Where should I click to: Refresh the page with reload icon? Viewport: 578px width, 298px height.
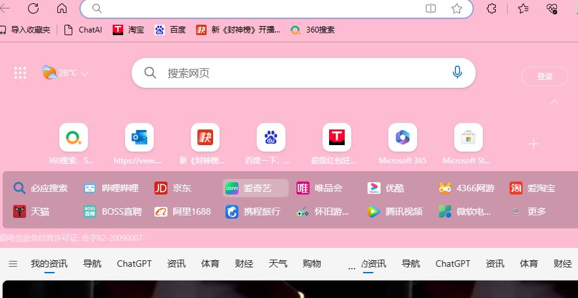coord(33,8)
